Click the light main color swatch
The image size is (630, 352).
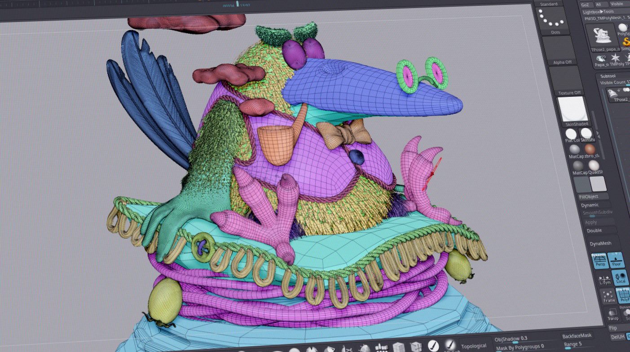[x=598, y=184]
